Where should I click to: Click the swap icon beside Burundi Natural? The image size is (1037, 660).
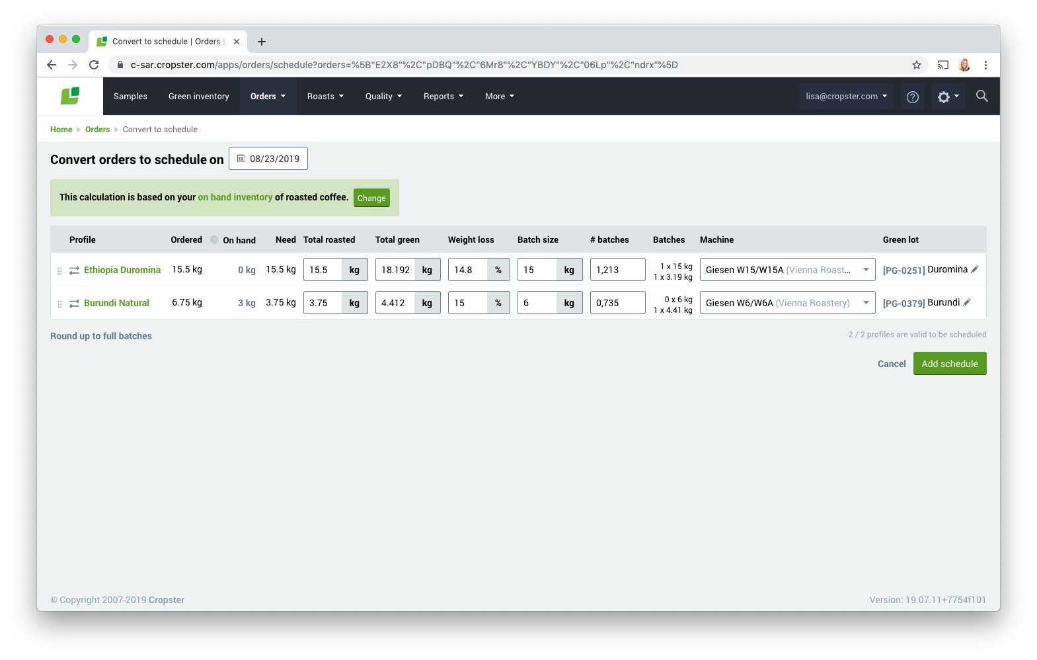click(75, 303)
